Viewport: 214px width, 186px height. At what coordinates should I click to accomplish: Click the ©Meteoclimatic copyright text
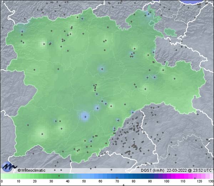(x=31, y=170)
